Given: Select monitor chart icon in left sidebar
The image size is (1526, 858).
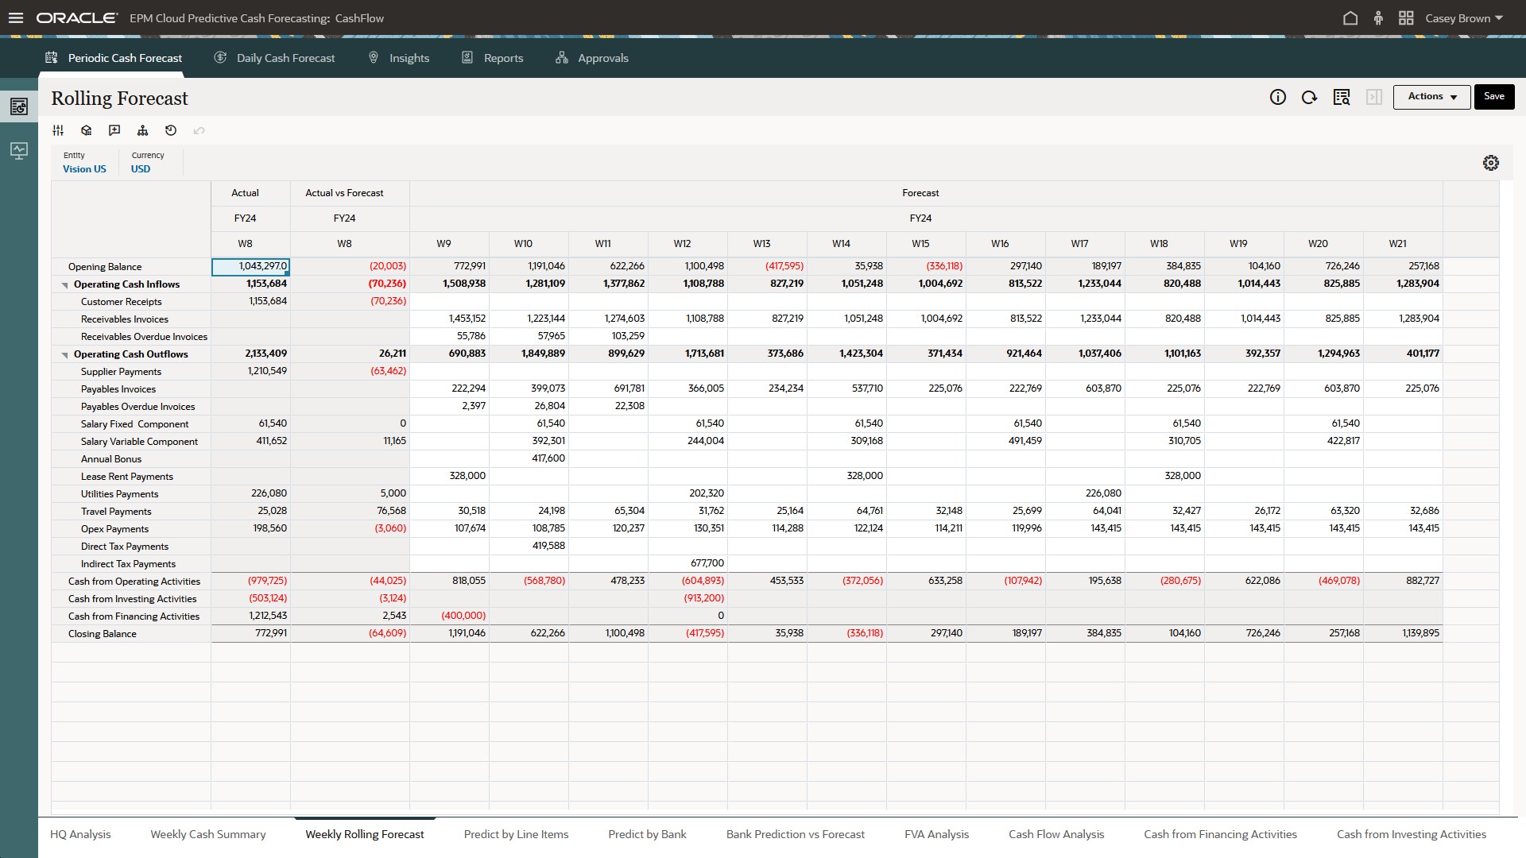Looking at the screenshot, I should coord(19,150).
